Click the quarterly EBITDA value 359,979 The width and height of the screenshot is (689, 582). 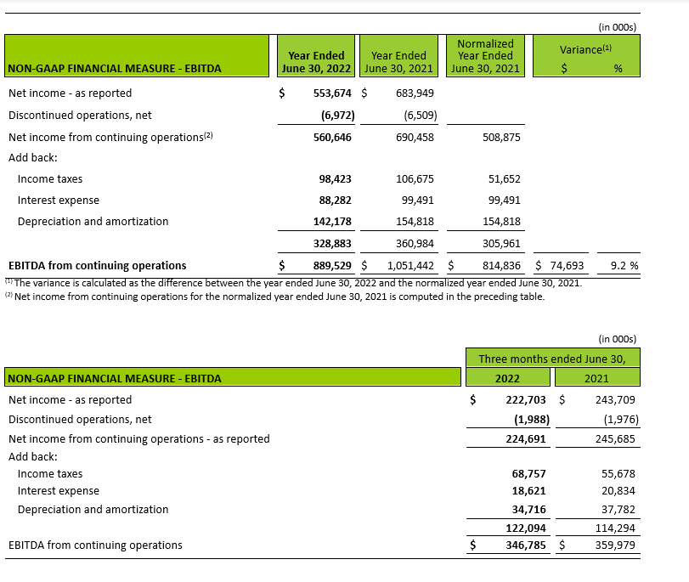615,545
